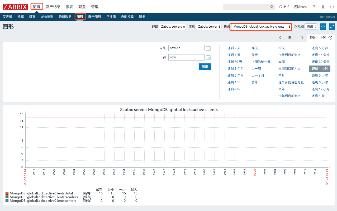This screenshot has width=337, height=211.
Task: Toggle fullscreen mode icon
Action: tap(332, 27)
